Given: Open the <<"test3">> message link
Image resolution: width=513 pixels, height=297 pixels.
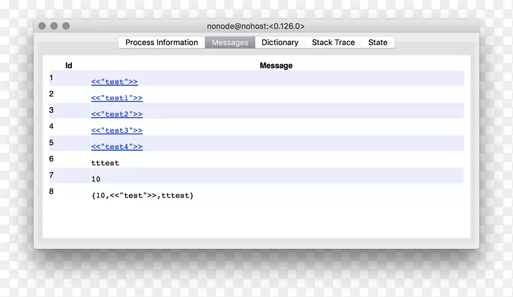Looking at the screenshot, I should (x=117, y=130).
